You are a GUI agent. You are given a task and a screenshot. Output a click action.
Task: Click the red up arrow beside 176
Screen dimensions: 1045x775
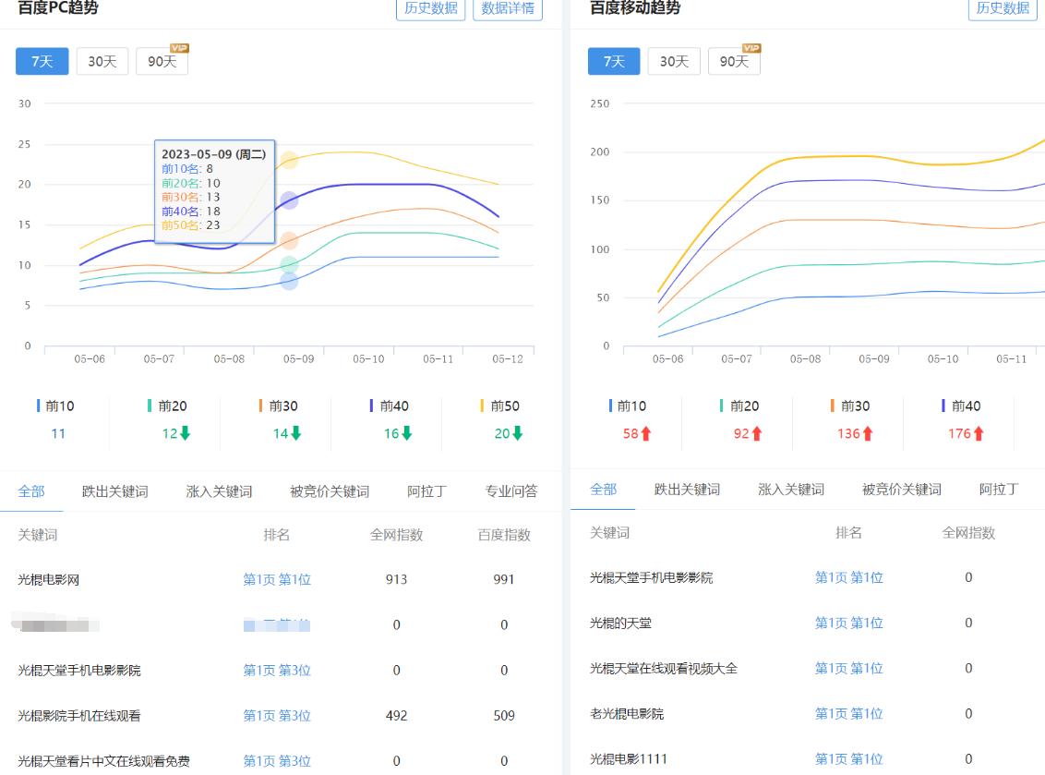(x=978, y=432)
